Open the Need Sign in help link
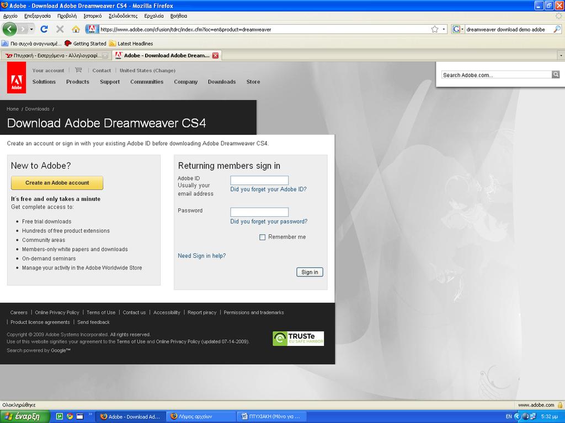This screenshot has width=565, height=423. click(x=202, y=256)
